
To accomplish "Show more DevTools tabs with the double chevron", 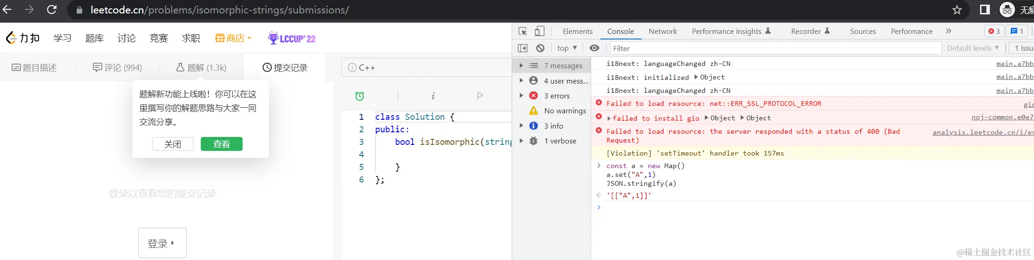I will pos(948,31).
